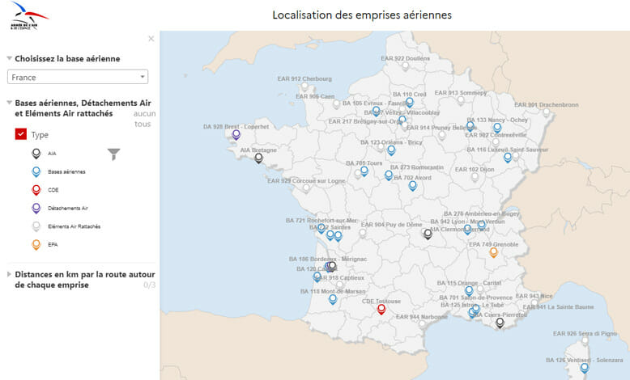Select aucun to deselect all types
This screenshot has height=380, width=630.
pyautogui.click(x=144, y=113)
